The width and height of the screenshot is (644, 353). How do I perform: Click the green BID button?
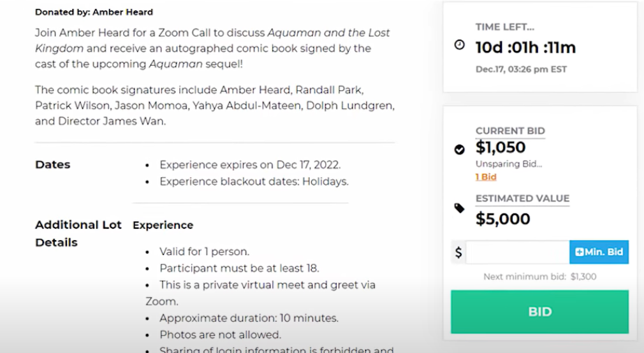tap(539, 312)
